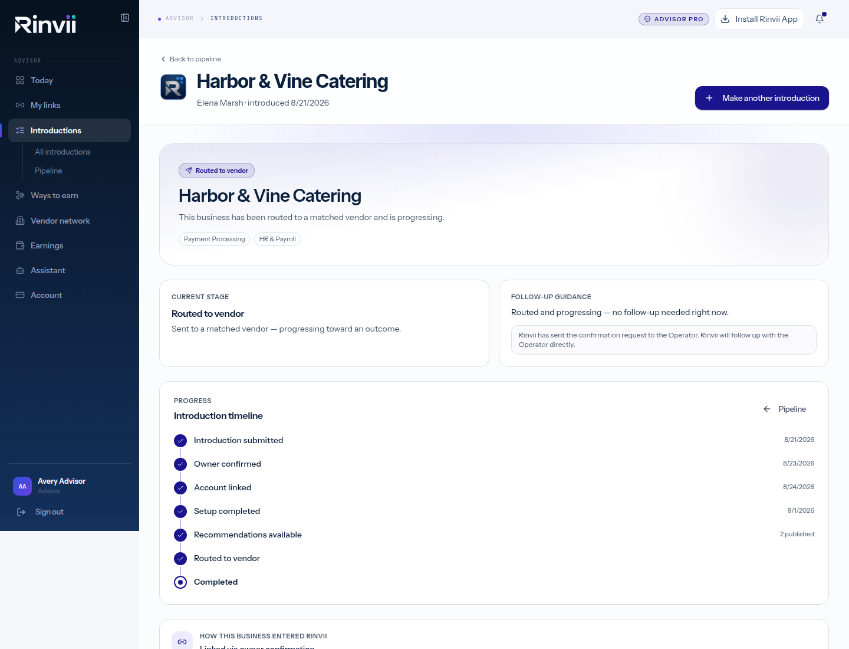Click the Payment Processing tag
This screenshot has height=649, width=849.
pyautogui.click(x=215, y=239)
